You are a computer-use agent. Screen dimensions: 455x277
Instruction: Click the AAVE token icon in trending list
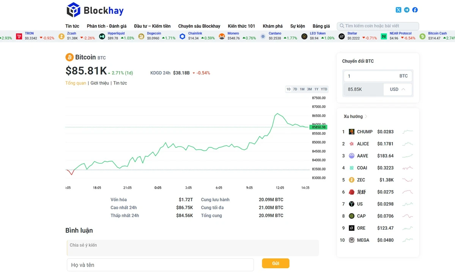coord(351,156)
